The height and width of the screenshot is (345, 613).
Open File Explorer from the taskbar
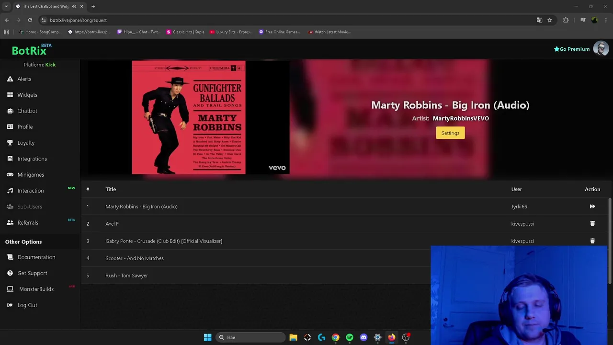tap(293, 337)
